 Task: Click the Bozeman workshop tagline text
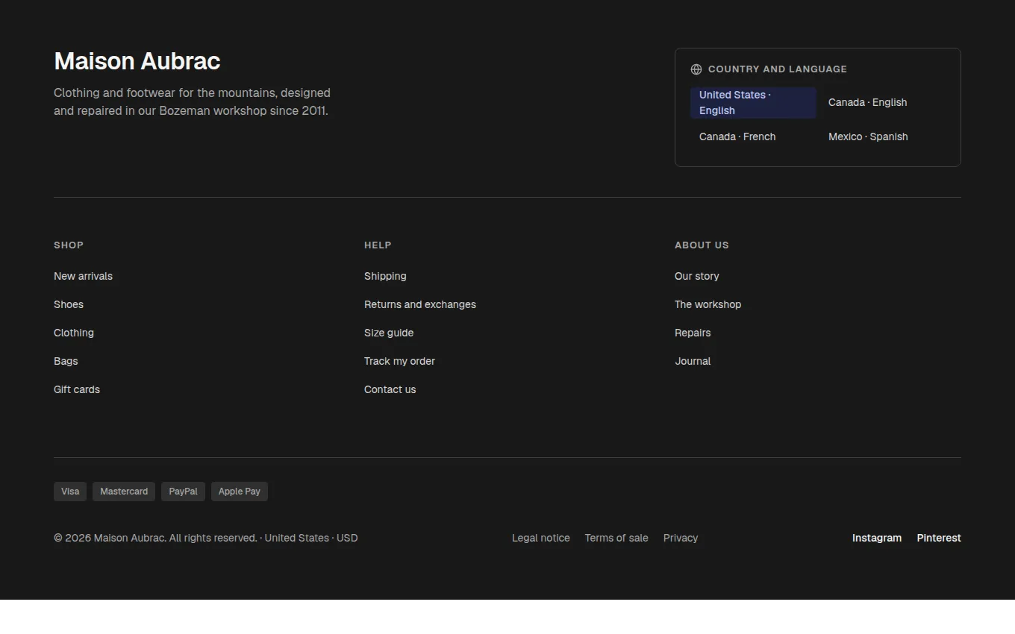coord(192,102)
